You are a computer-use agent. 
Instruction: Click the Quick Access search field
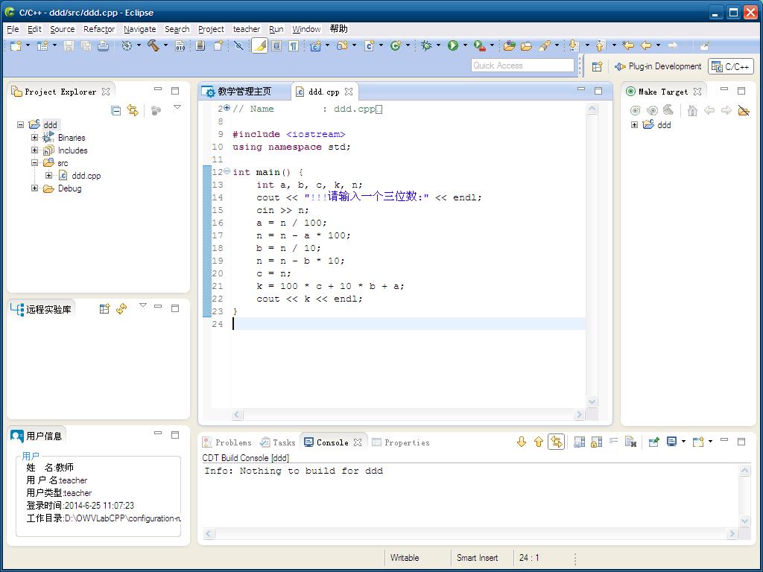[522, 66]
